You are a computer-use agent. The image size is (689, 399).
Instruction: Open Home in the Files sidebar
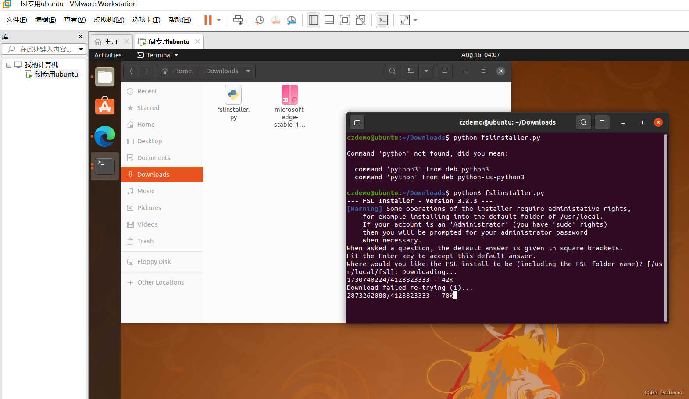[x=162, y=125]
